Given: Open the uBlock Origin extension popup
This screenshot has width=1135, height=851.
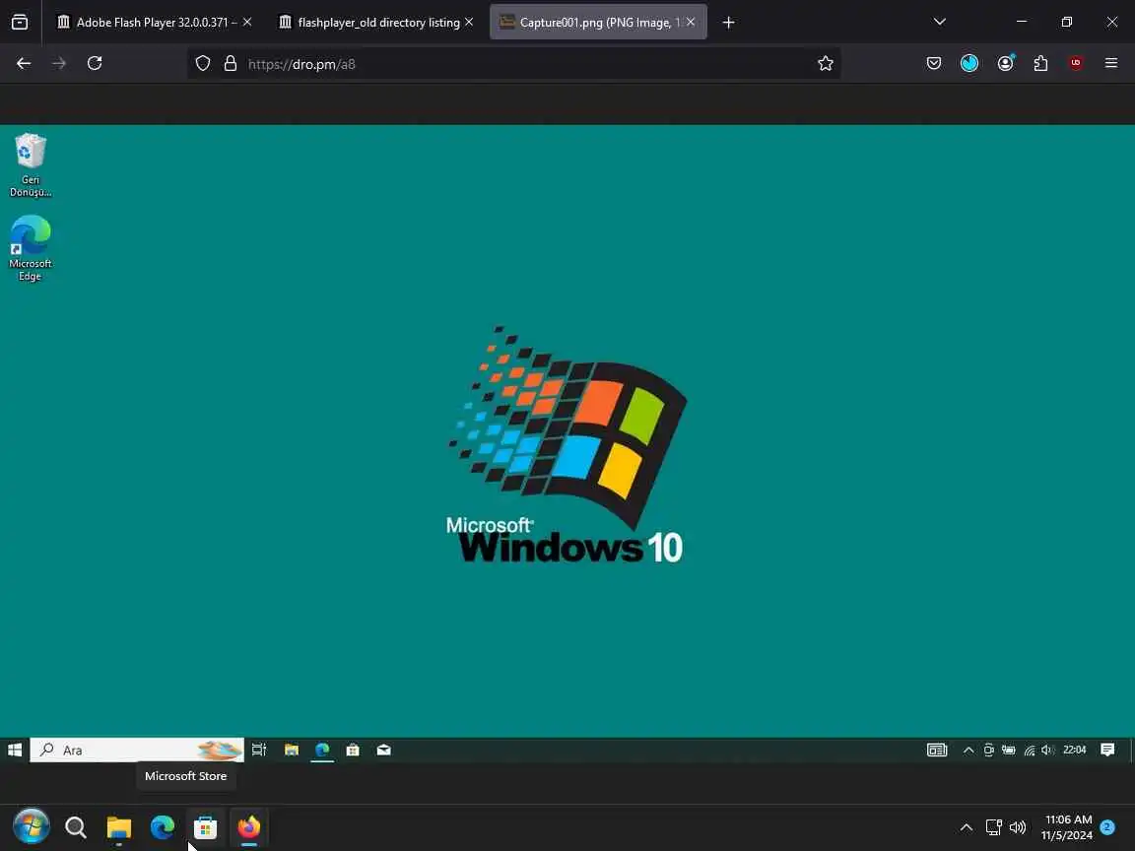Looking at the screenshot, I should (x=1076, y=64).
